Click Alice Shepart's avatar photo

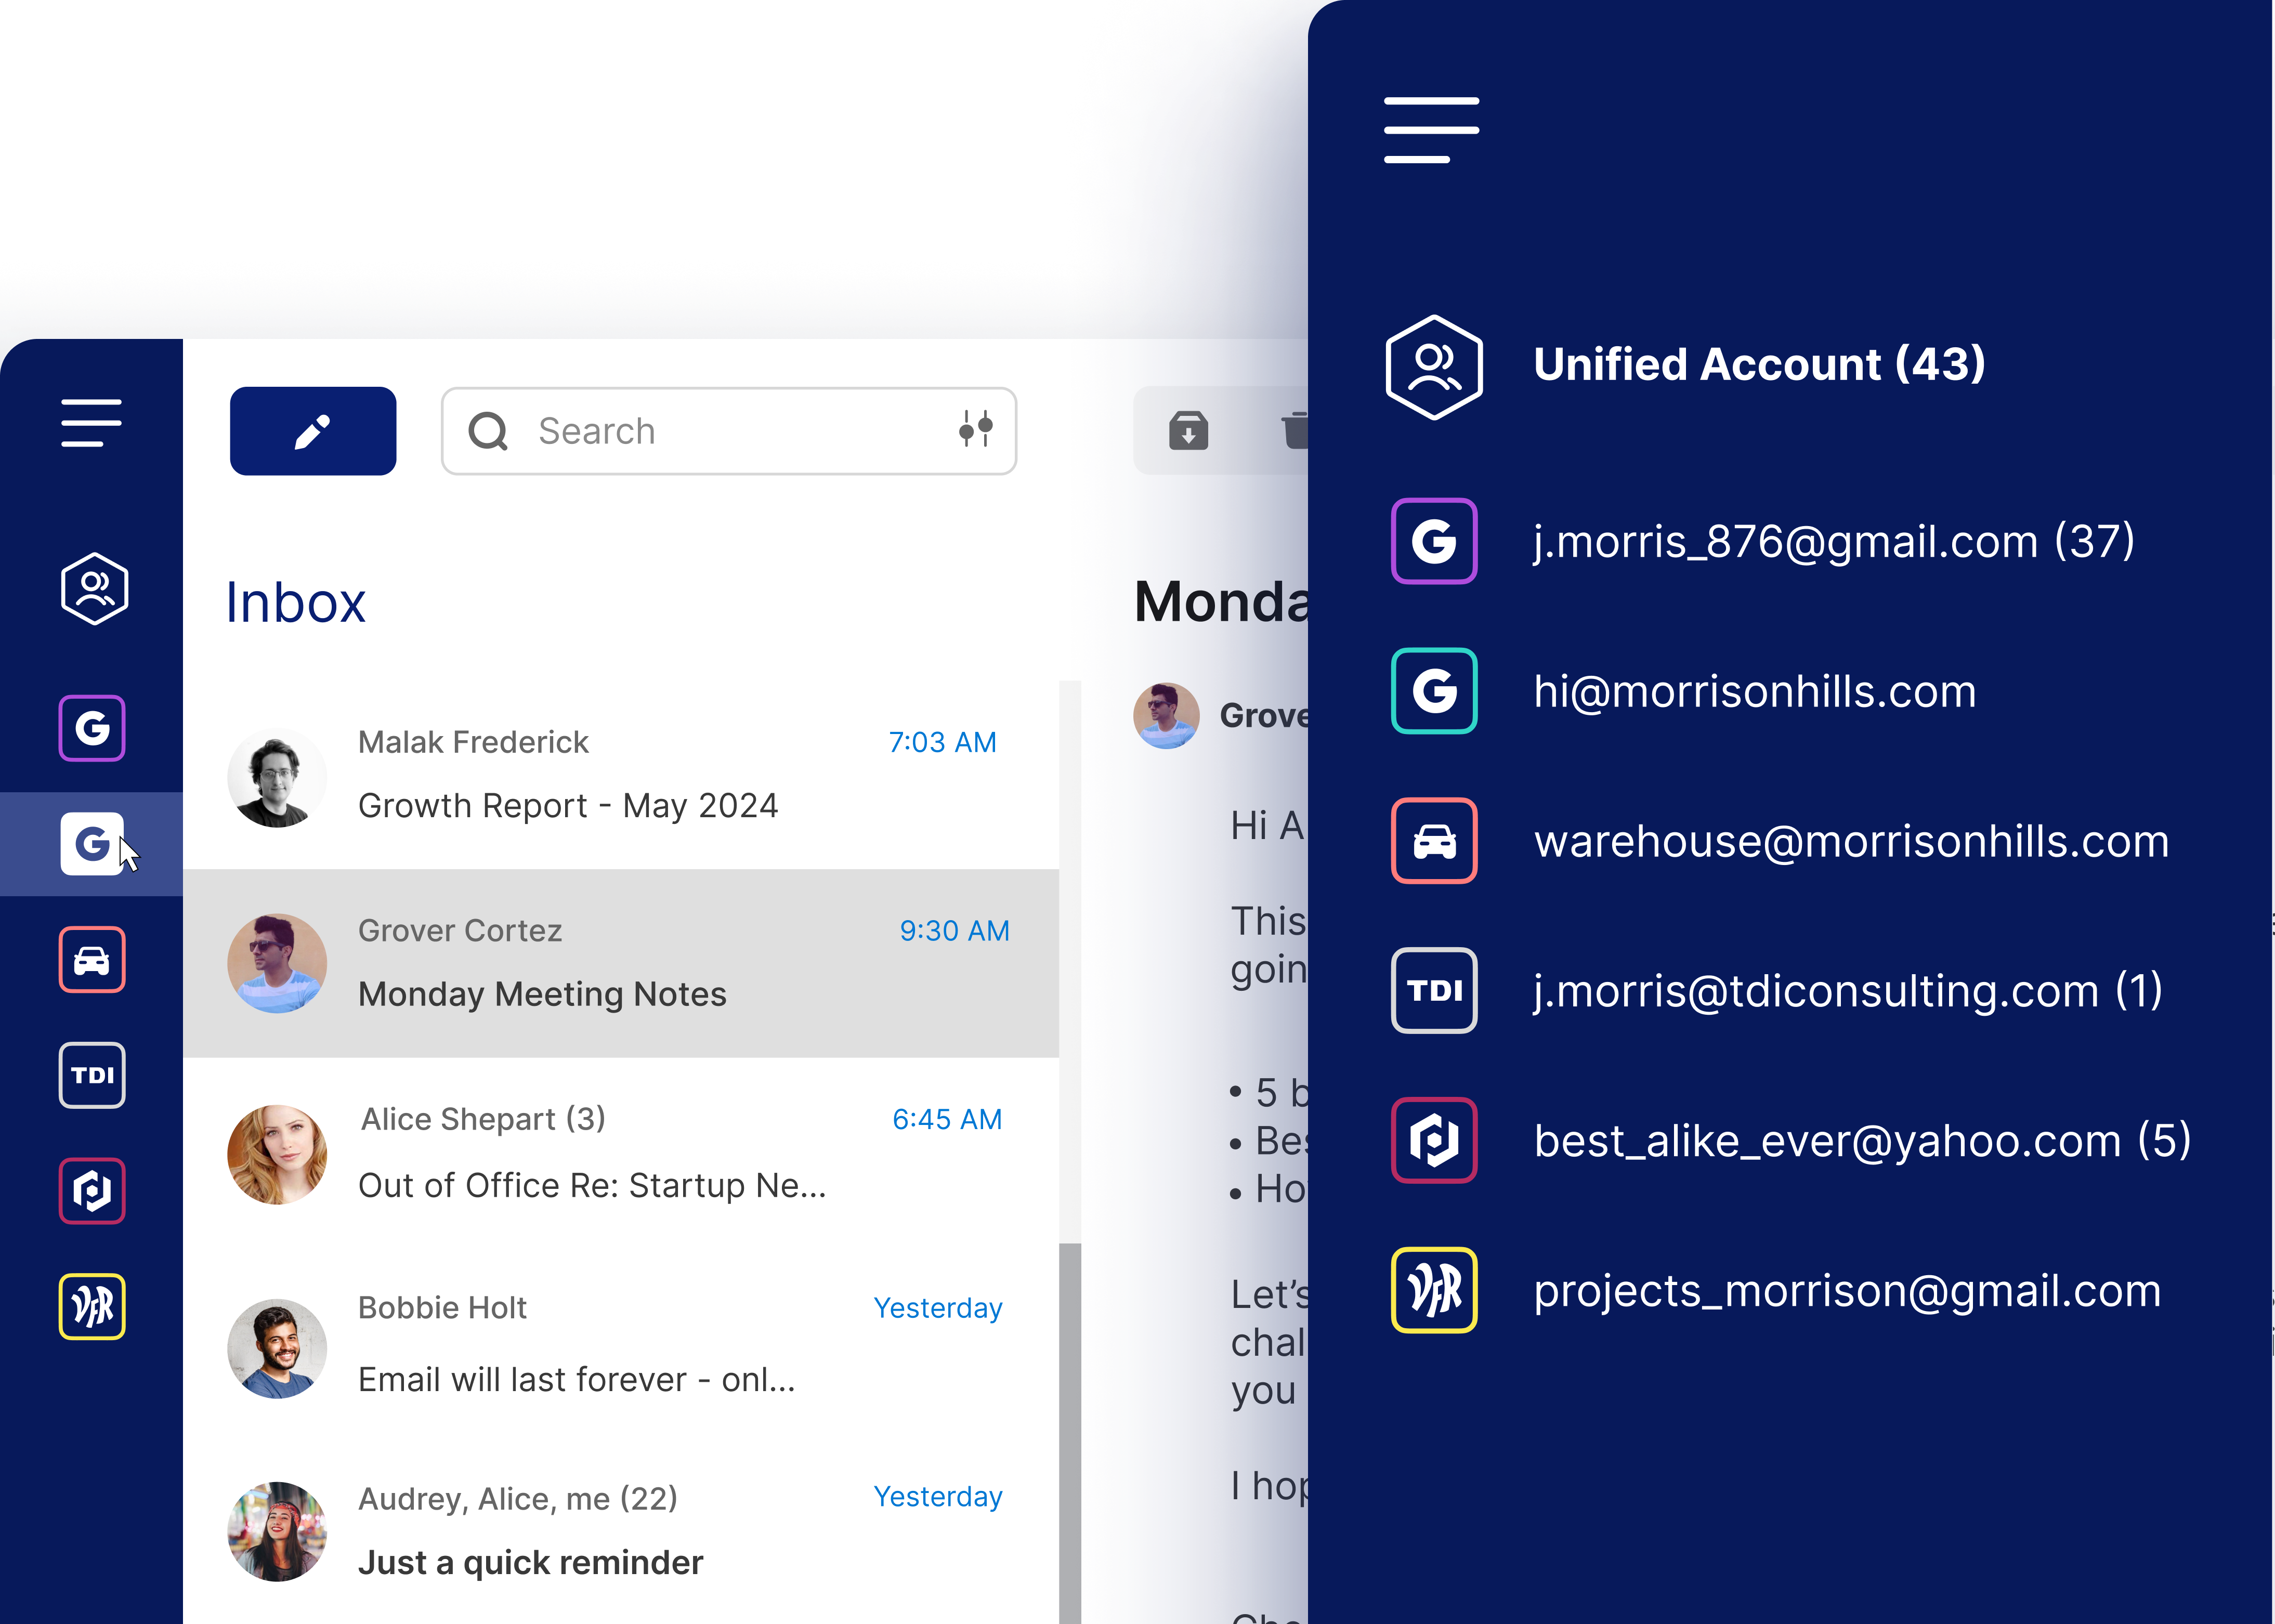point(277,1154)
